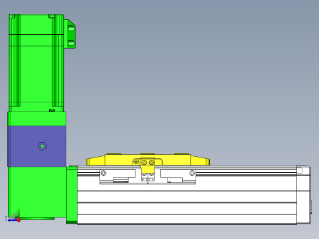Select green mounting flange beside rail

point(72,195)
